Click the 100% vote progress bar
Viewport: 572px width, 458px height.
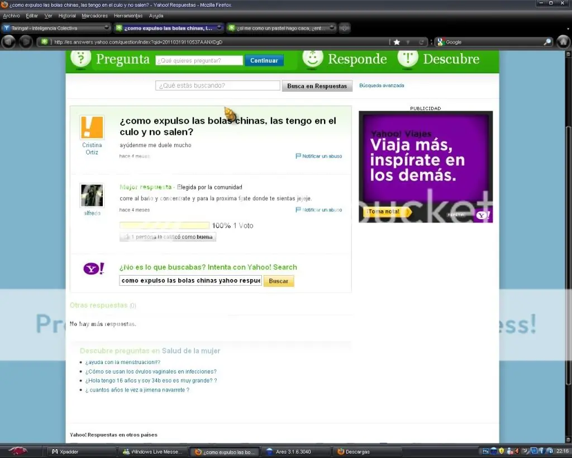tap(165, 225)
